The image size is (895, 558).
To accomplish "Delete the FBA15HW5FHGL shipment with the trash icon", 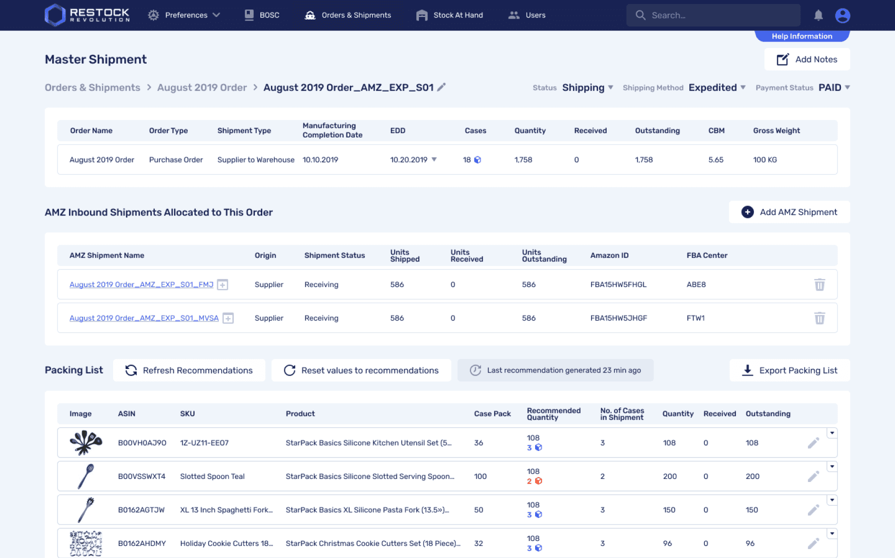I will click(x=819, y=284).
